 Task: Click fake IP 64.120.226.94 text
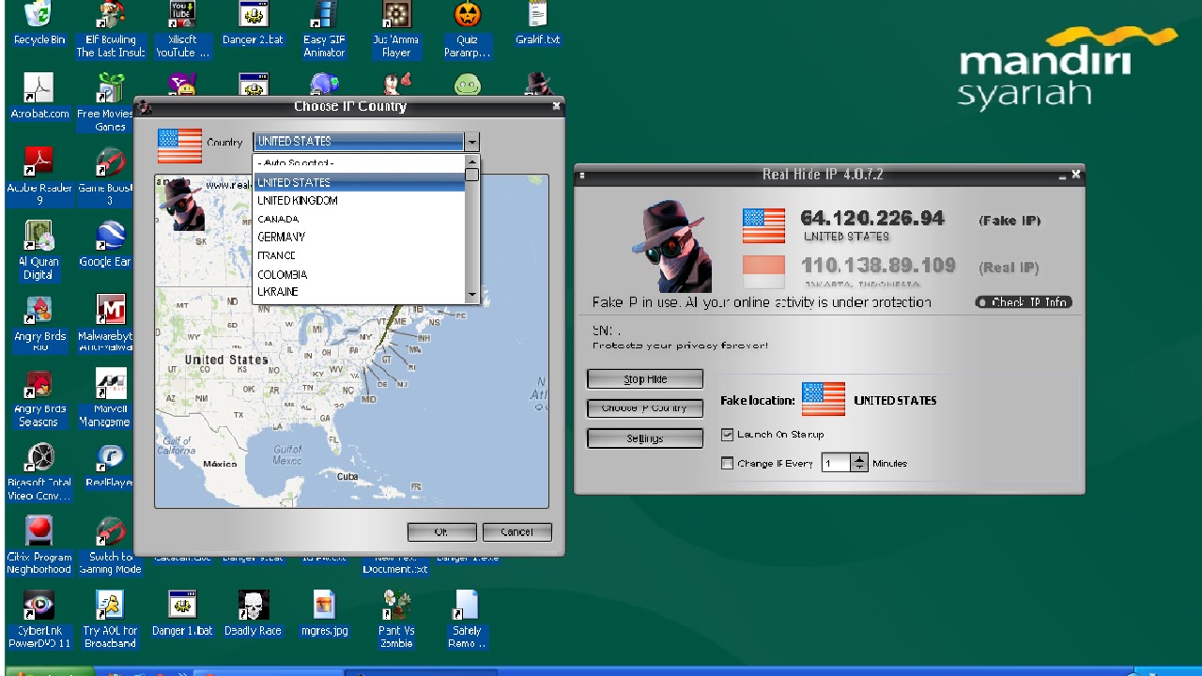(x=872, y=219)
